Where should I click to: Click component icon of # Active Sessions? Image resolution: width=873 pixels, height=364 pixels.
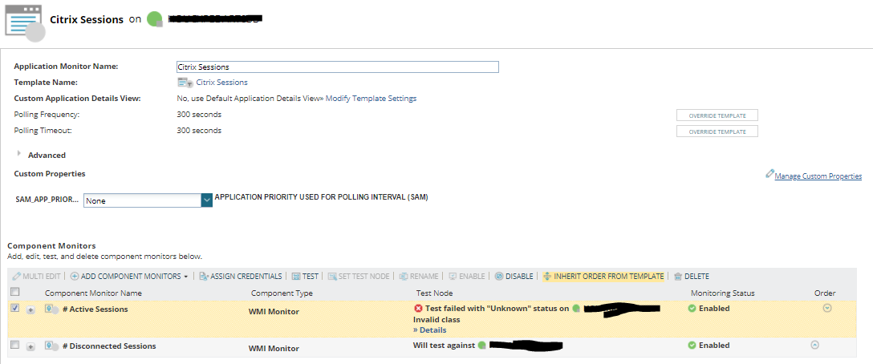[x=52, y=309]
